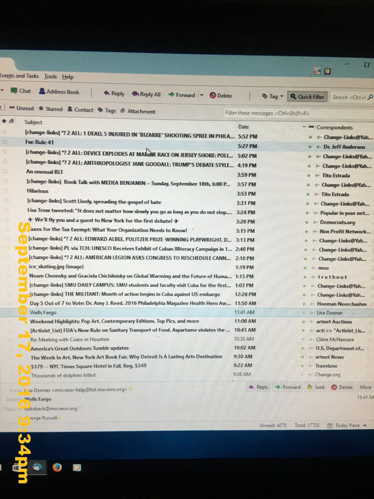Toggle the Today Pane
374x499 pixels.
(x=347, y=425)
